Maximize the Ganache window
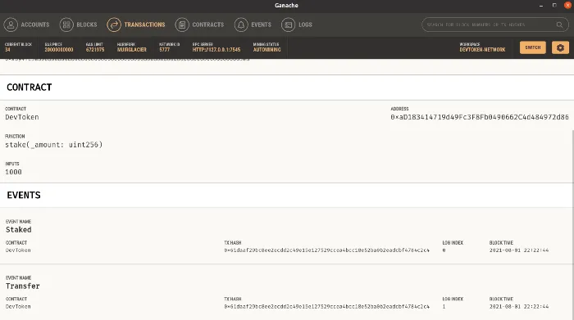Viewport: 574px width, 320px height. tap(554, 6)
